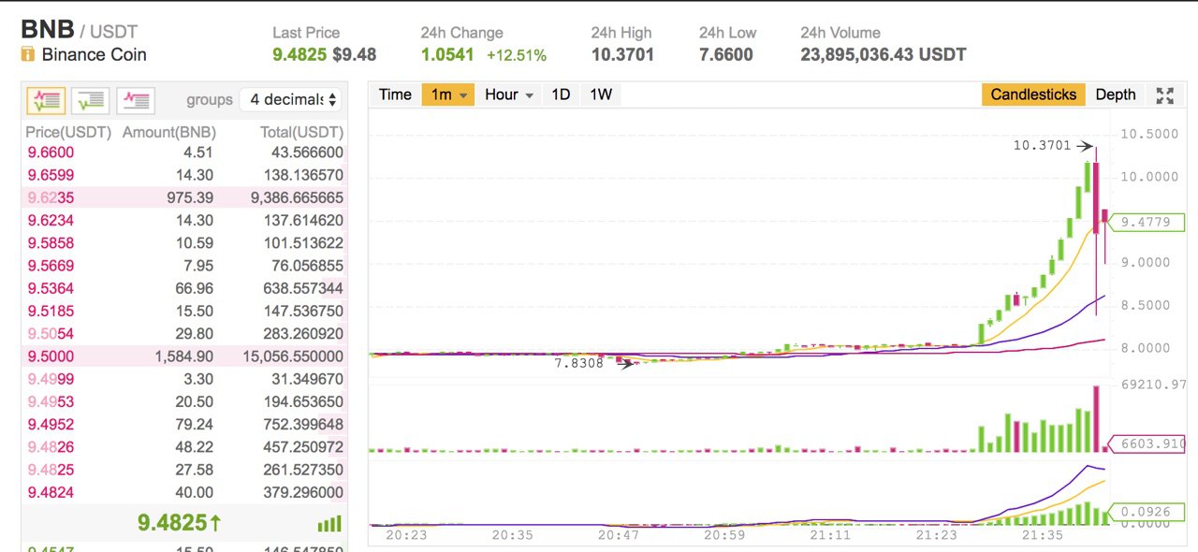This screenshot has width=1198, height=552.
Task: Show buy orders only view
Action: pyautogui.click(x=91, y=100)
